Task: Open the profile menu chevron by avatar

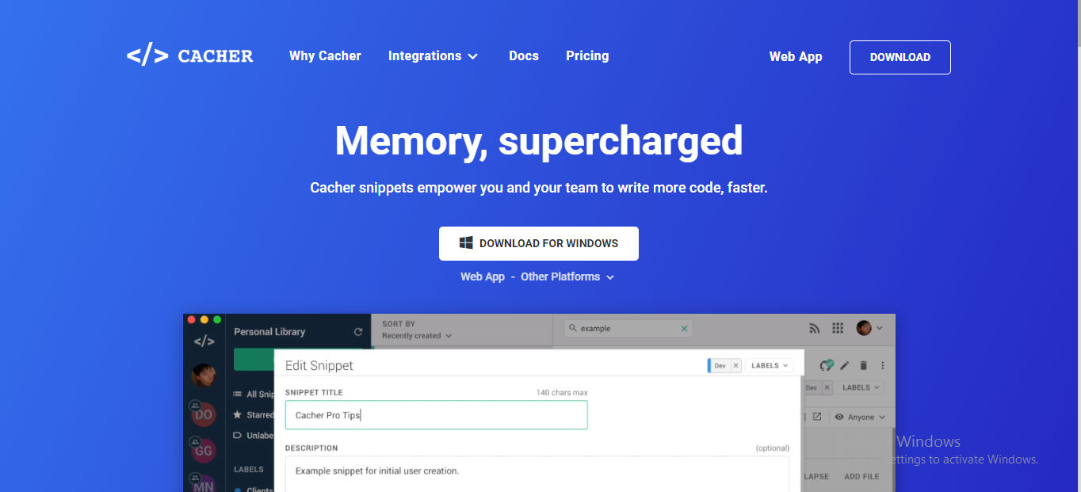Action: [x=880, y=328]
